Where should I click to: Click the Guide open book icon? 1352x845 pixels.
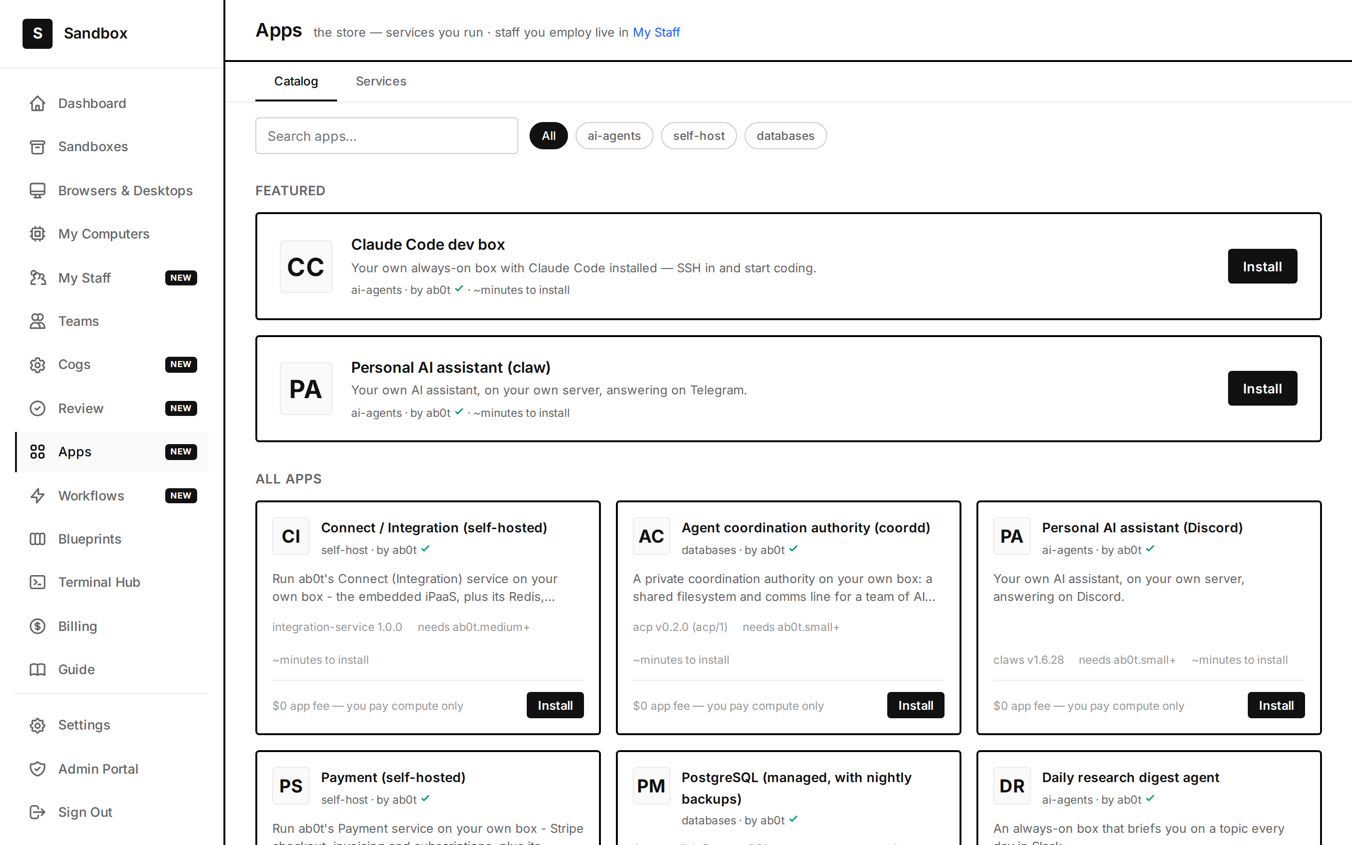click(38, 669)
